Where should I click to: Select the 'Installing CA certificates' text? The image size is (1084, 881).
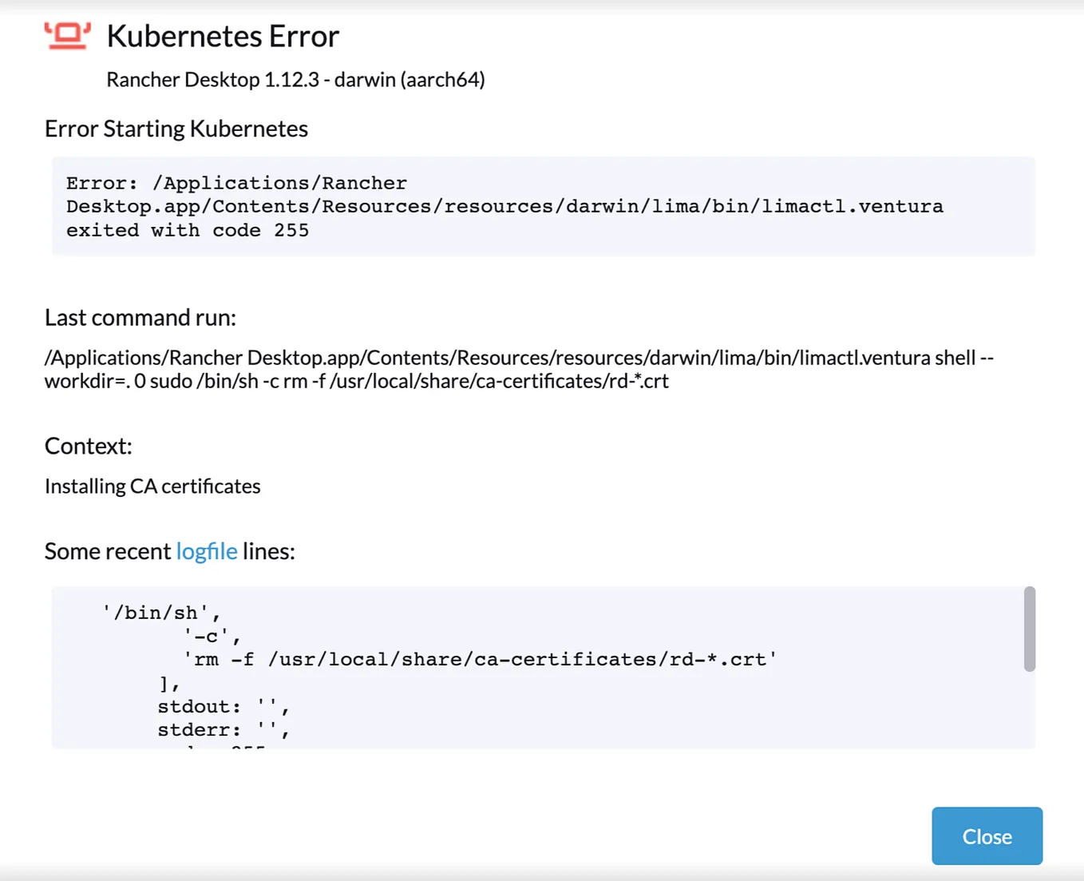pyautogui.click(x=152, y=486)
